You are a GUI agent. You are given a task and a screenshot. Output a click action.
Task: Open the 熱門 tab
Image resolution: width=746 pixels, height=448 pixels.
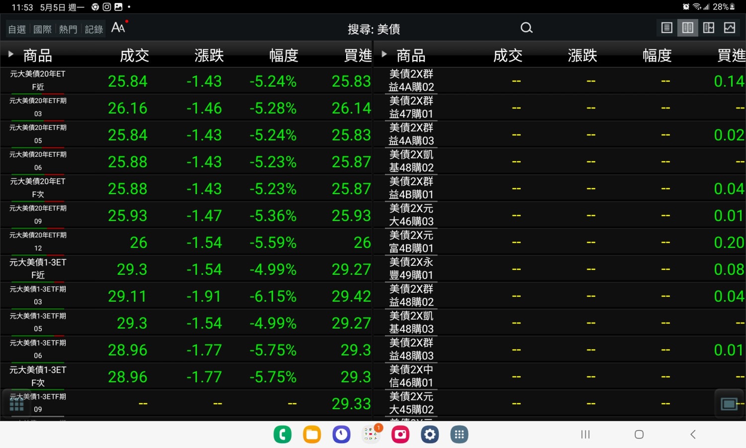(68, 29)
